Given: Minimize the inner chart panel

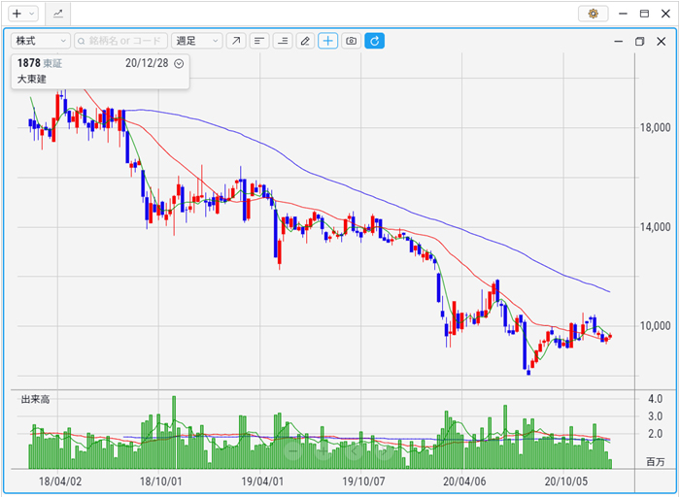Looking at the screenshot, I should (617, 42).
